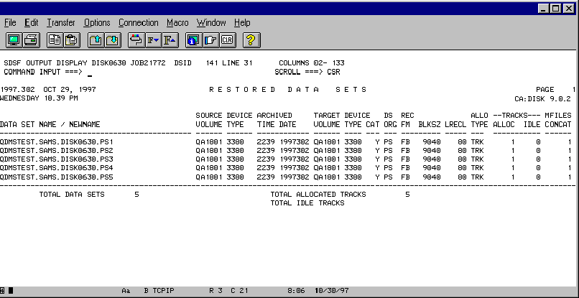This screenshot has width=579, height=298.
Task: Click the SCROLL field value CSR
Action: click(333, 73)
